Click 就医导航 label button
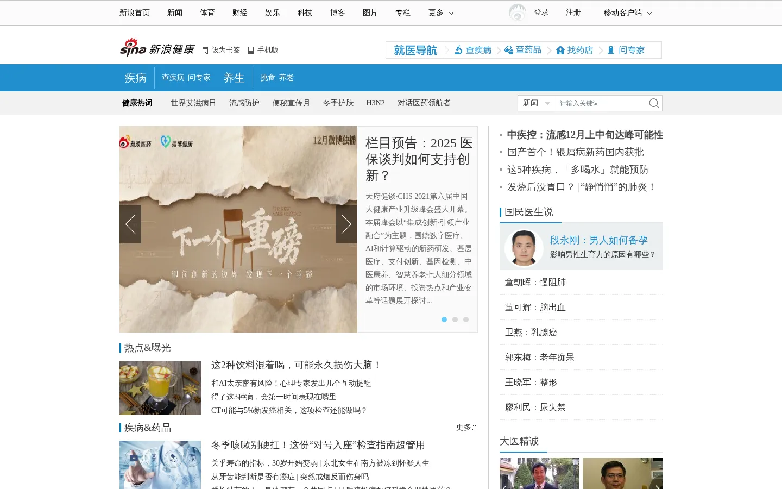This screenshot has width=782, height=489. point(415,50)
